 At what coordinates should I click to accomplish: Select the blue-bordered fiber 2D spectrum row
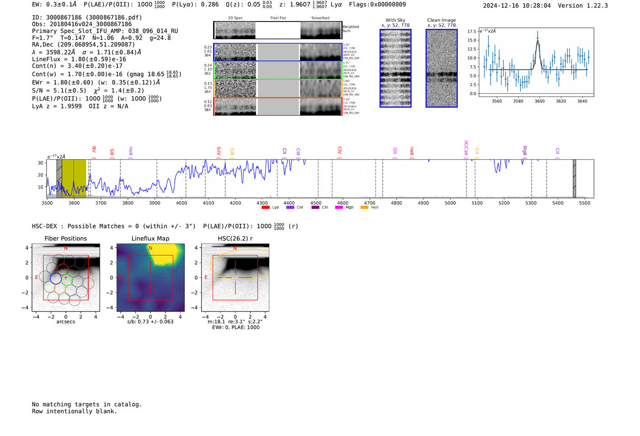click(x=278, y=52)
